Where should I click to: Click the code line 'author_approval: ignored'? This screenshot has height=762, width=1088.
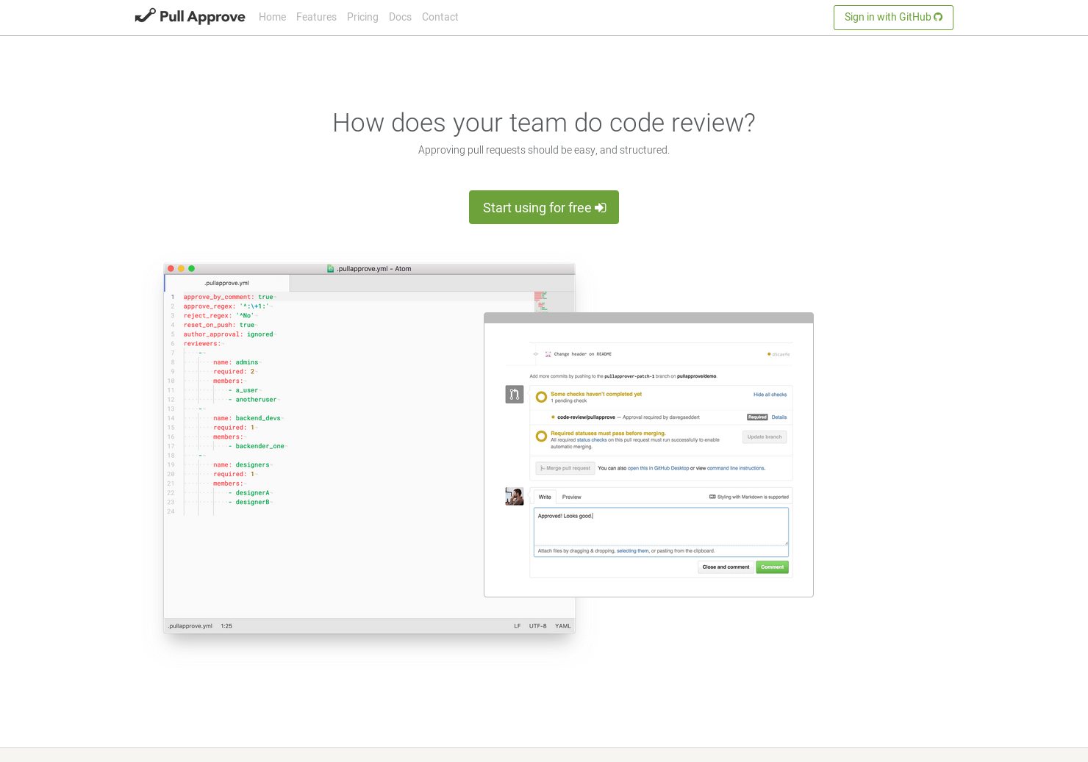pos(229,334)
